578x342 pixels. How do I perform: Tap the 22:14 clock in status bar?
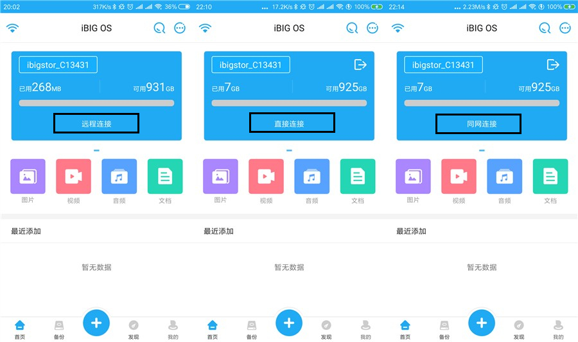[x=397, y=6]
